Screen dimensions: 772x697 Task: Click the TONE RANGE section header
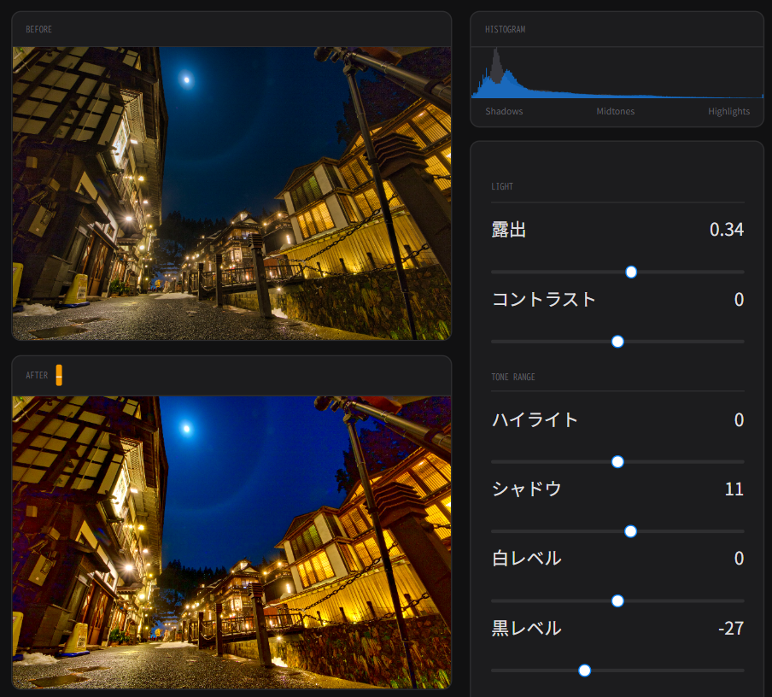click(513, 377)
